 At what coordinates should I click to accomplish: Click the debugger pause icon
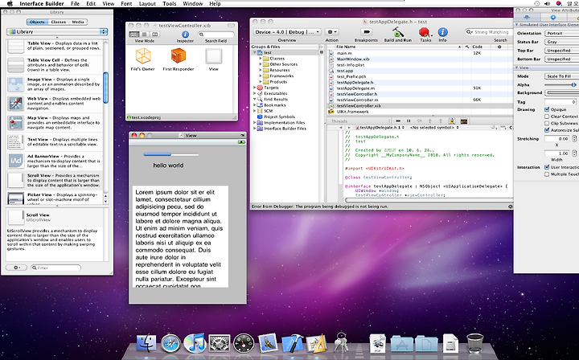click(409, 121)
